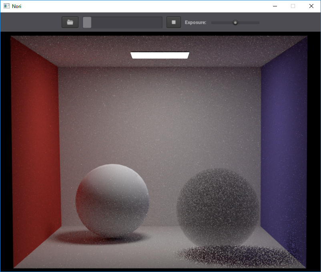Minimize the Nori window
The image size is (321, 272).
(275, 6)
